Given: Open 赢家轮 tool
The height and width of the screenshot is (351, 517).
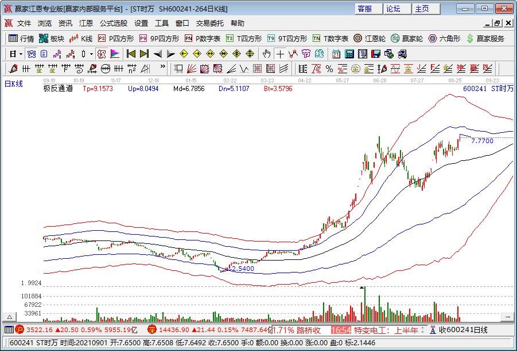Looking at the screenshot, I should 407,38.
